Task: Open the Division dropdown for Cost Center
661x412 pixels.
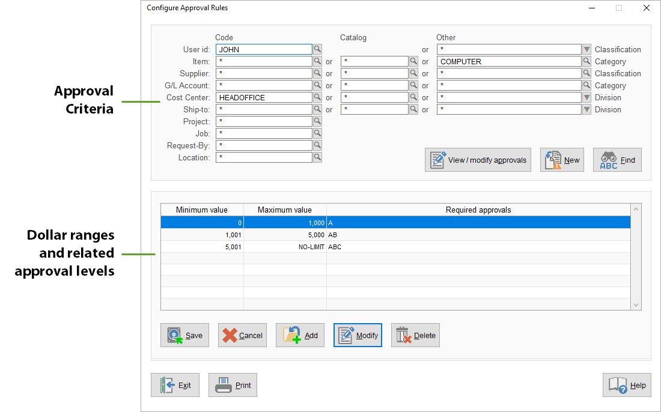Action: click(x=586, y=97)
